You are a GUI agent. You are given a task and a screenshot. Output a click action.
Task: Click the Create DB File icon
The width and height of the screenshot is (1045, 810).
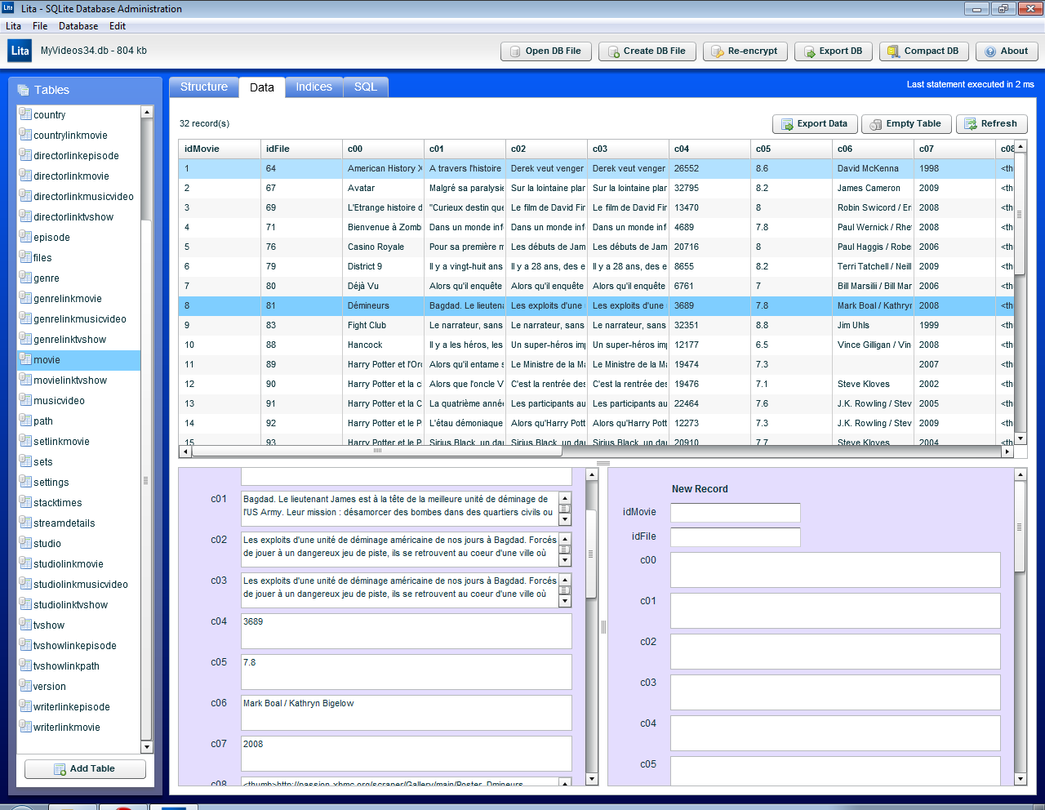pyautogui.click(x=613, y=51)
